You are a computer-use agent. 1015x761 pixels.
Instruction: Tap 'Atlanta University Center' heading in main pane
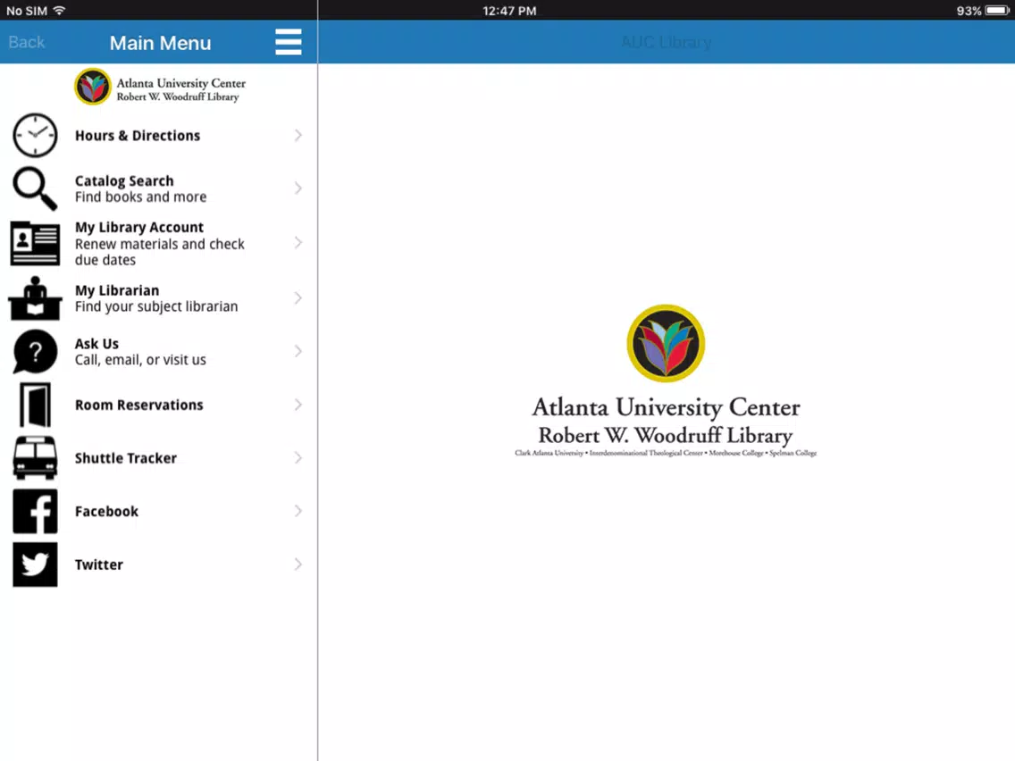(x=667, y=407)
